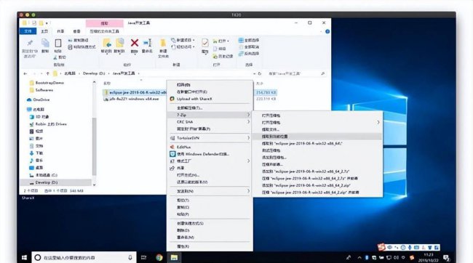The image size is (473, 263).
Task: Choose 测试压缩包 in 7-Zip submenu
Action: [x=317, y=150]
